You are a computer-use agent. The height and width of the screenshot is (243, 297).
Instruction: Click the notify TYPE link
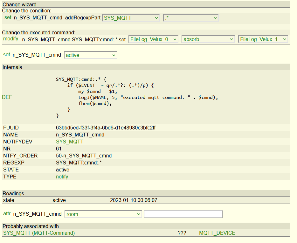click(x=62, y=177)
